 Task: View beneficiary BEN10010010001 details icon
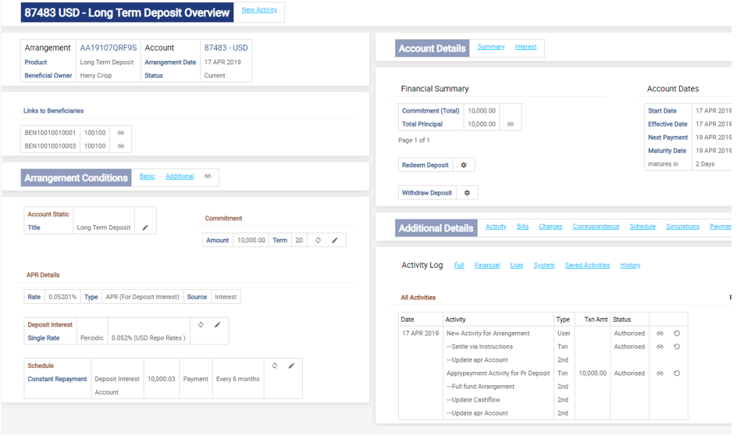pos(121,133)
